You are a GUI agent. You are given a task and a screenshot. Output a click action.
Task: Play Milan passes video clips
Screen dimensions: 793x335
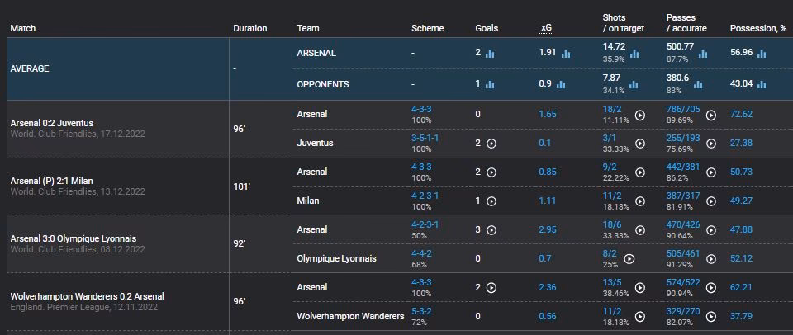(x=710, y=202)
